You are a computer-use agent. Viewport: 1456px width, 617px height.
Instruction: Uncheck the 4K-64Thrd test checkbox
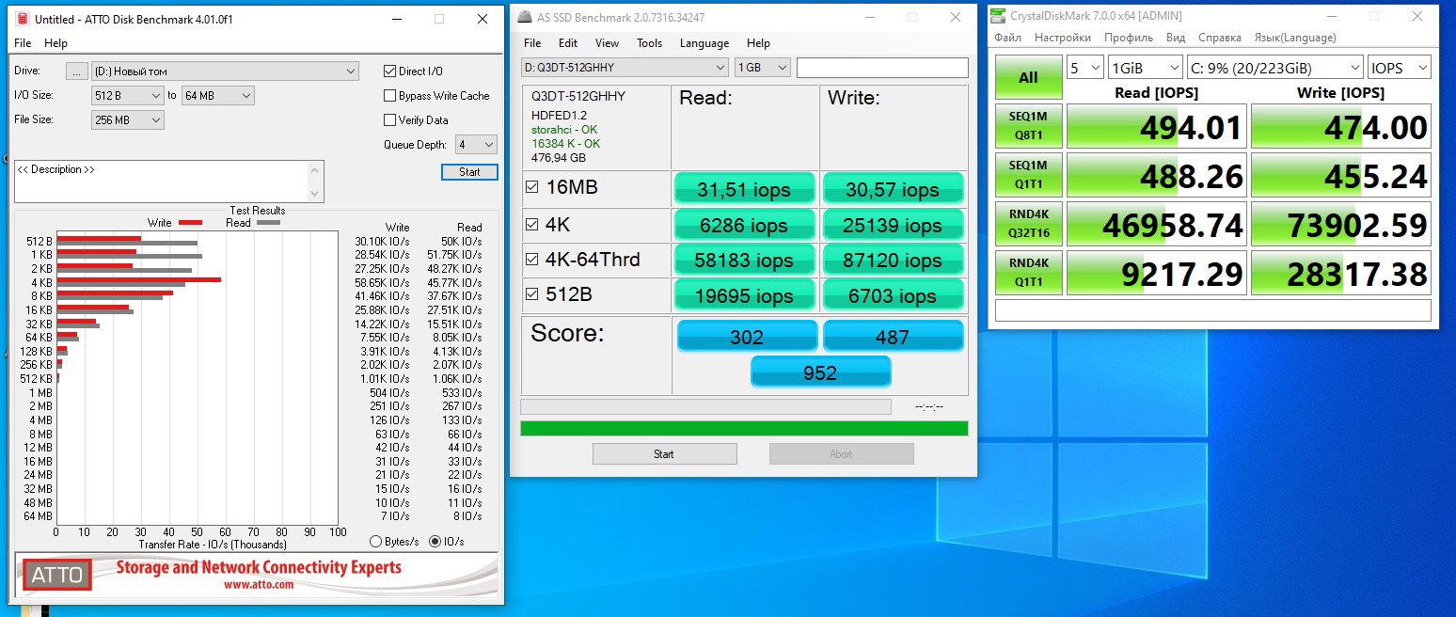[532, 260]
